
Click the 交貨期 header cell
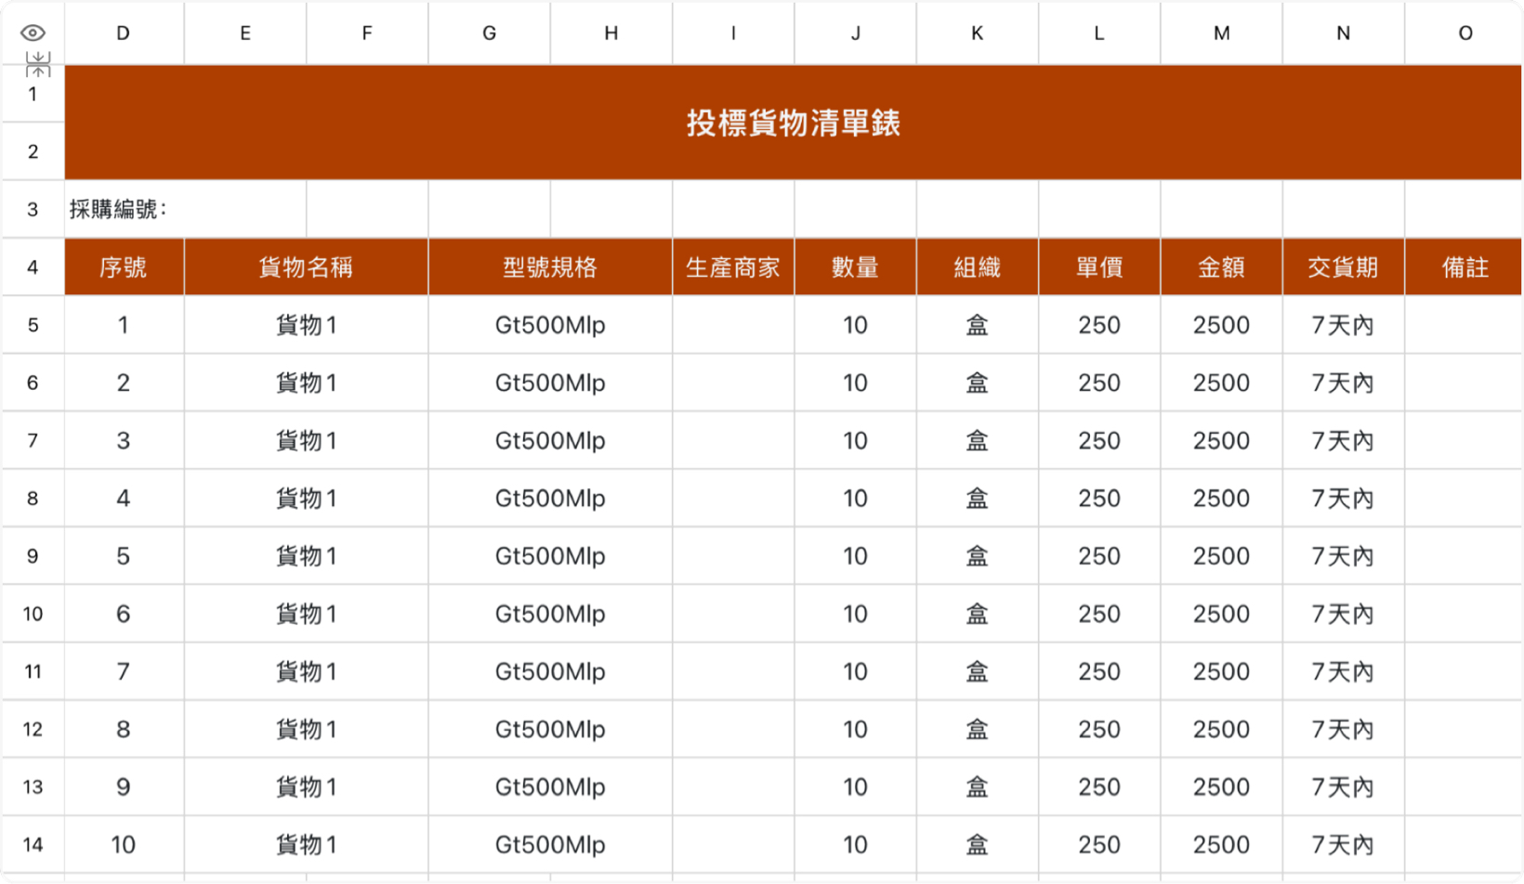coord(1343,267)
